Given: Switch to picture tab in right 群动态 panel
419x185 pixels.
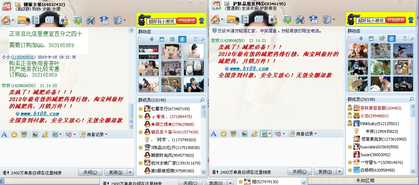Looking at the screenshot, I should click(x=371, y=39).
